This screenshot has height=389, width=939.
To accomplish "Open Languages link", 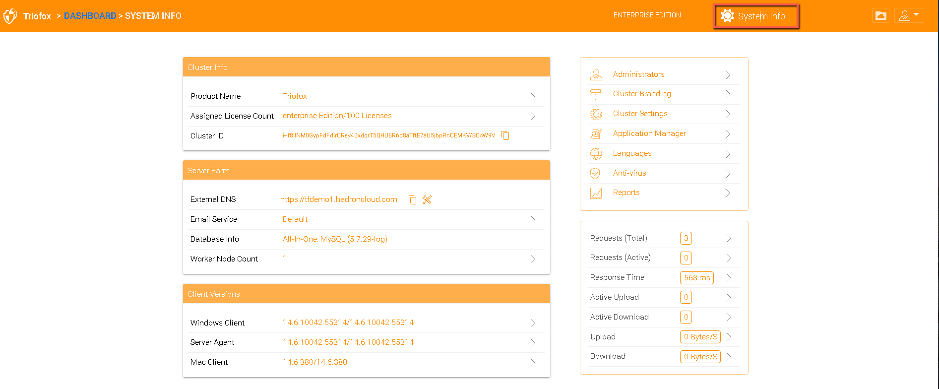I will (x=632, y=153).
